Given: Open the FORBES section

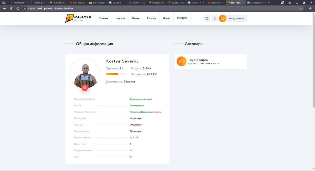Looking at the screenshot, I should pos(182,18).
